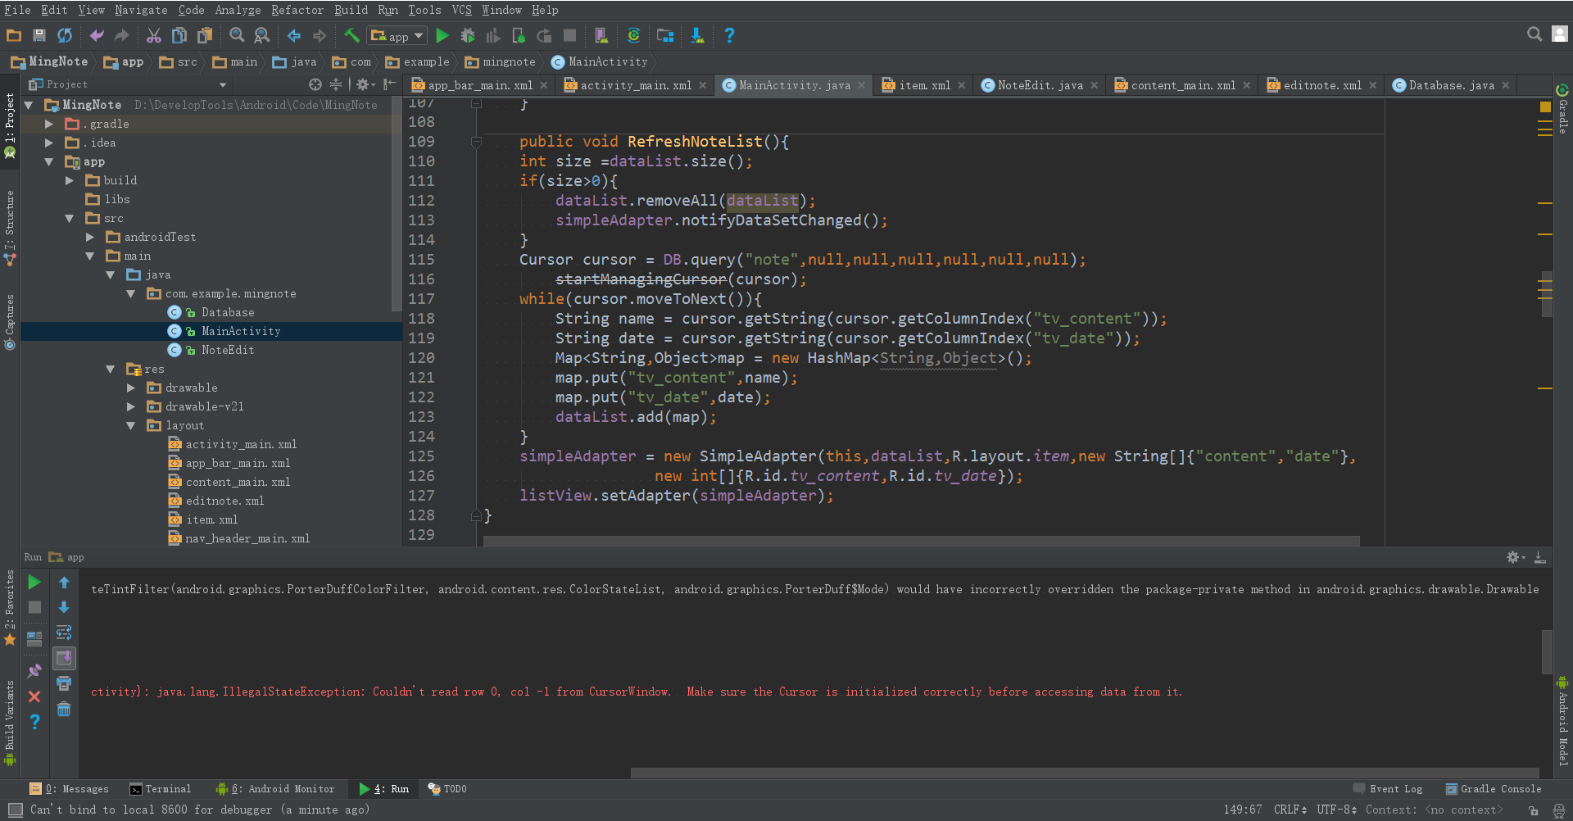Click the Synchronize refresh icon in toolbar
This screenshot has height=821, width=1573.
tap(65, 35)
